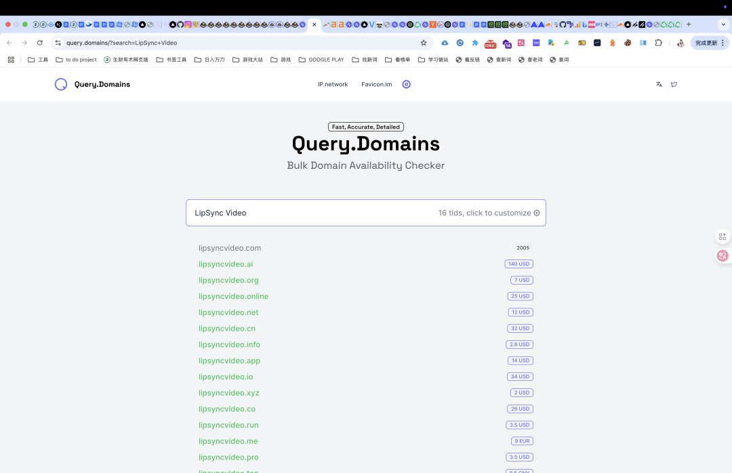Open the lipsyncvideo.pro domain result

(228, 457)
